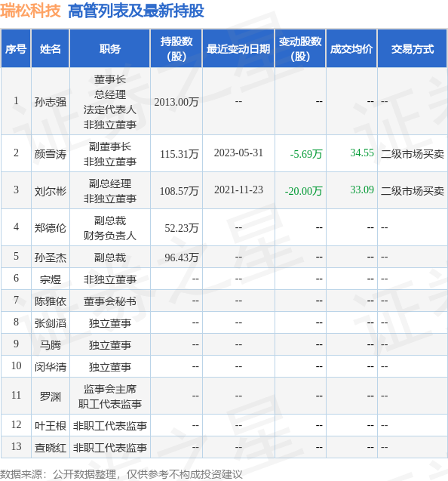The height and width of the screenshot is (481, 448).
Task: Click the name 宗煜
Action: point(51,279)
